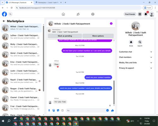This screenshot has width=158, height=126.
Task: Switch to Messenger Facebook browser tab
Action: click(19, 3)
